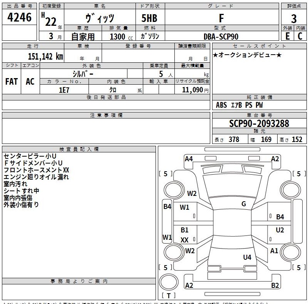This screenshot has height=304, width=308.
Task: Select inspector note フロントホースメントXX
Action: (36, 170)
